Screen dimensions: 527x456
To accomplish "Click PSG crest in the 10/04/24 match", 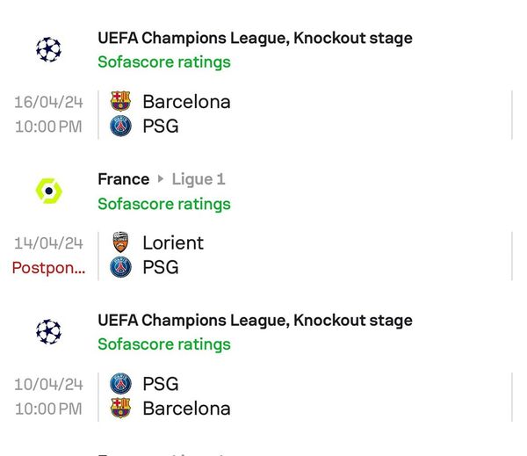I will 120,383.
